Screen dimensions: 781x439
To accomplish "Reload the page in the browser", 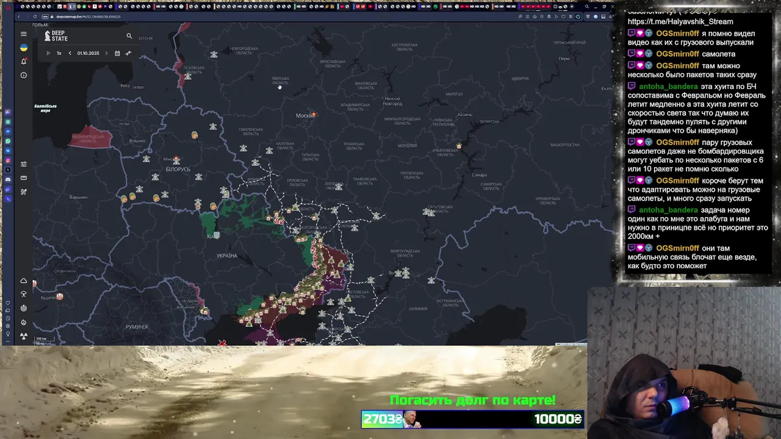I will pyautogui.click(x=35, y=16).
